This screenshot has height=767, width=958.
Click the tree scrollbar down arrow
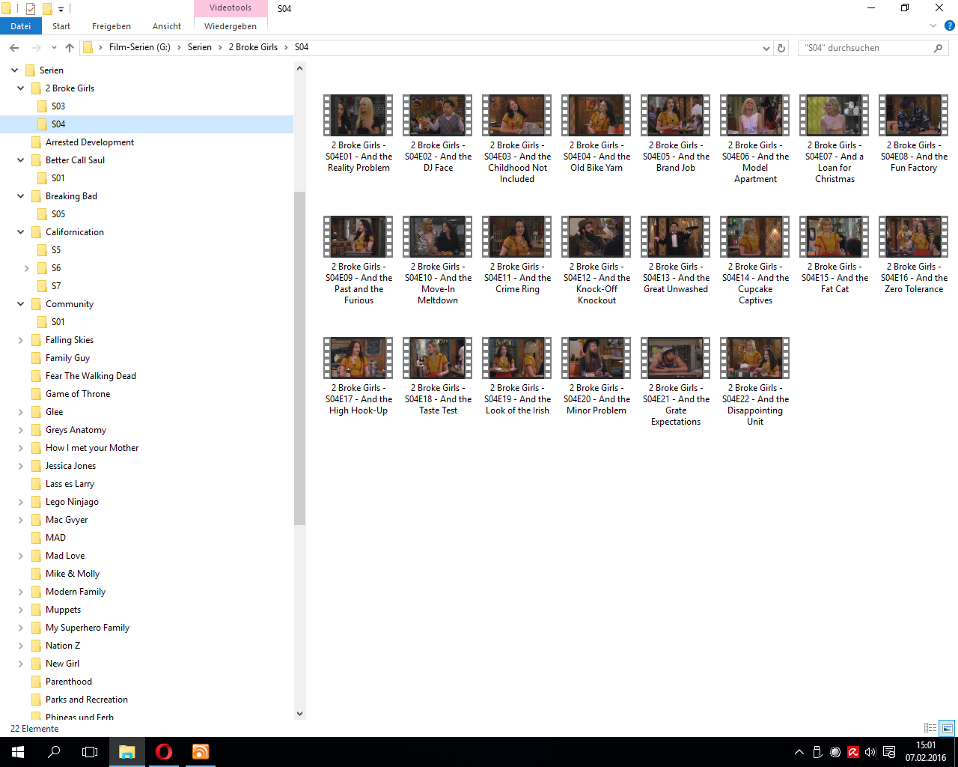299,714
